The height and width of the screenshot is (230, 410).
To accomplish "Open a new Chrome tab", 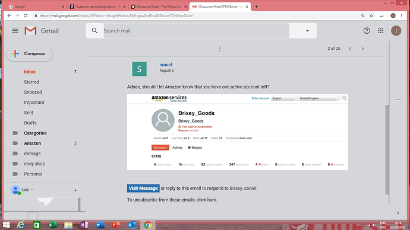I will pyautogui.click(x=256, y=7).
